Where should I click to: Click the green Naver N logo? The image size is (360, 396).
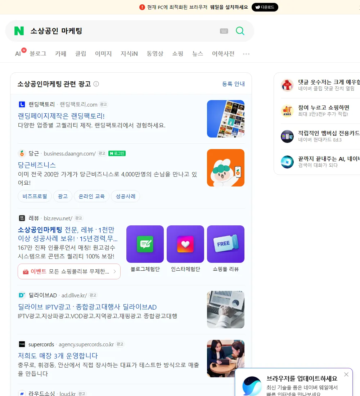click(19, 31)
